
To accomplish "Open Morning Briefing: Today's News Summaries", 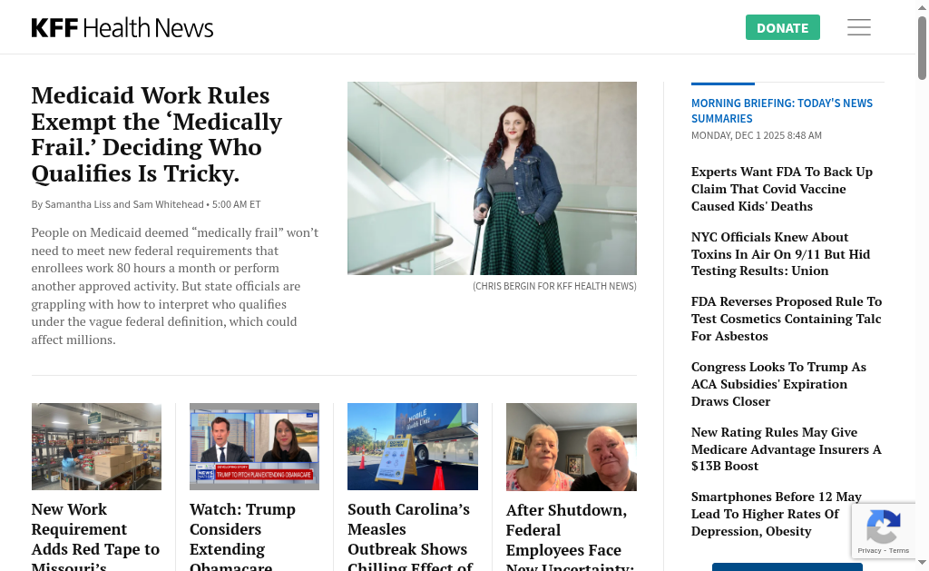I will click(781, 111).
